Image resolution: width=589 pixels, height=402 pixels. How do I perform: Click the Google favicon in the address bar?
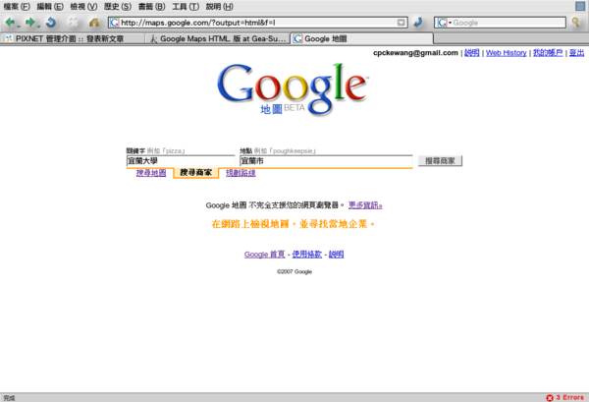pos(114,23)
